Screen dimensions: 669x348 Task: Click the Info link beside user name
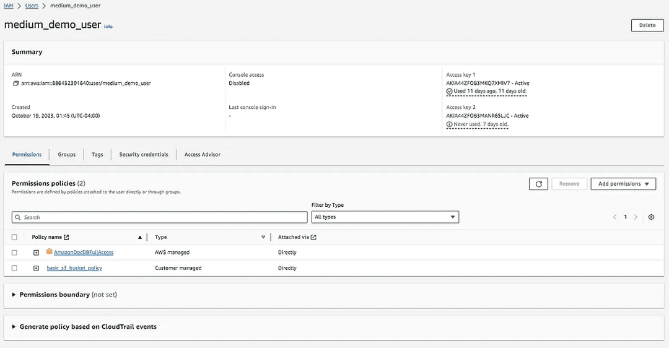[x=108, y=27]
